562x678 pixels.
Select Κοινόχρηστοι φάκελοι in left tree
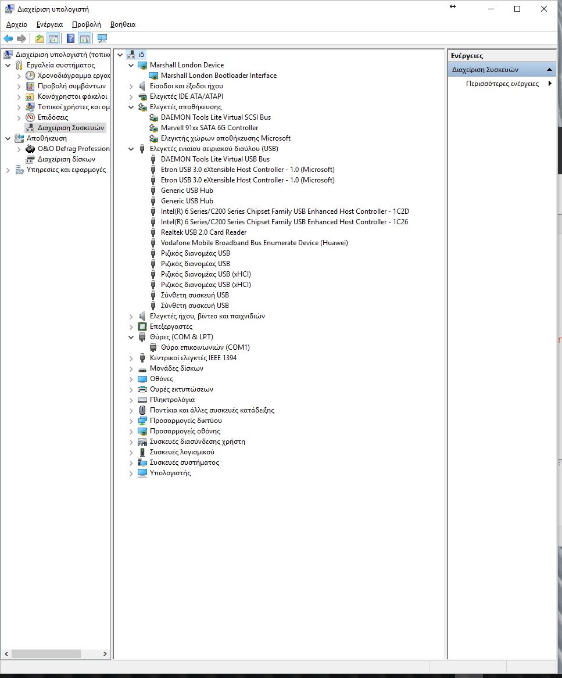tap(72, 96)
